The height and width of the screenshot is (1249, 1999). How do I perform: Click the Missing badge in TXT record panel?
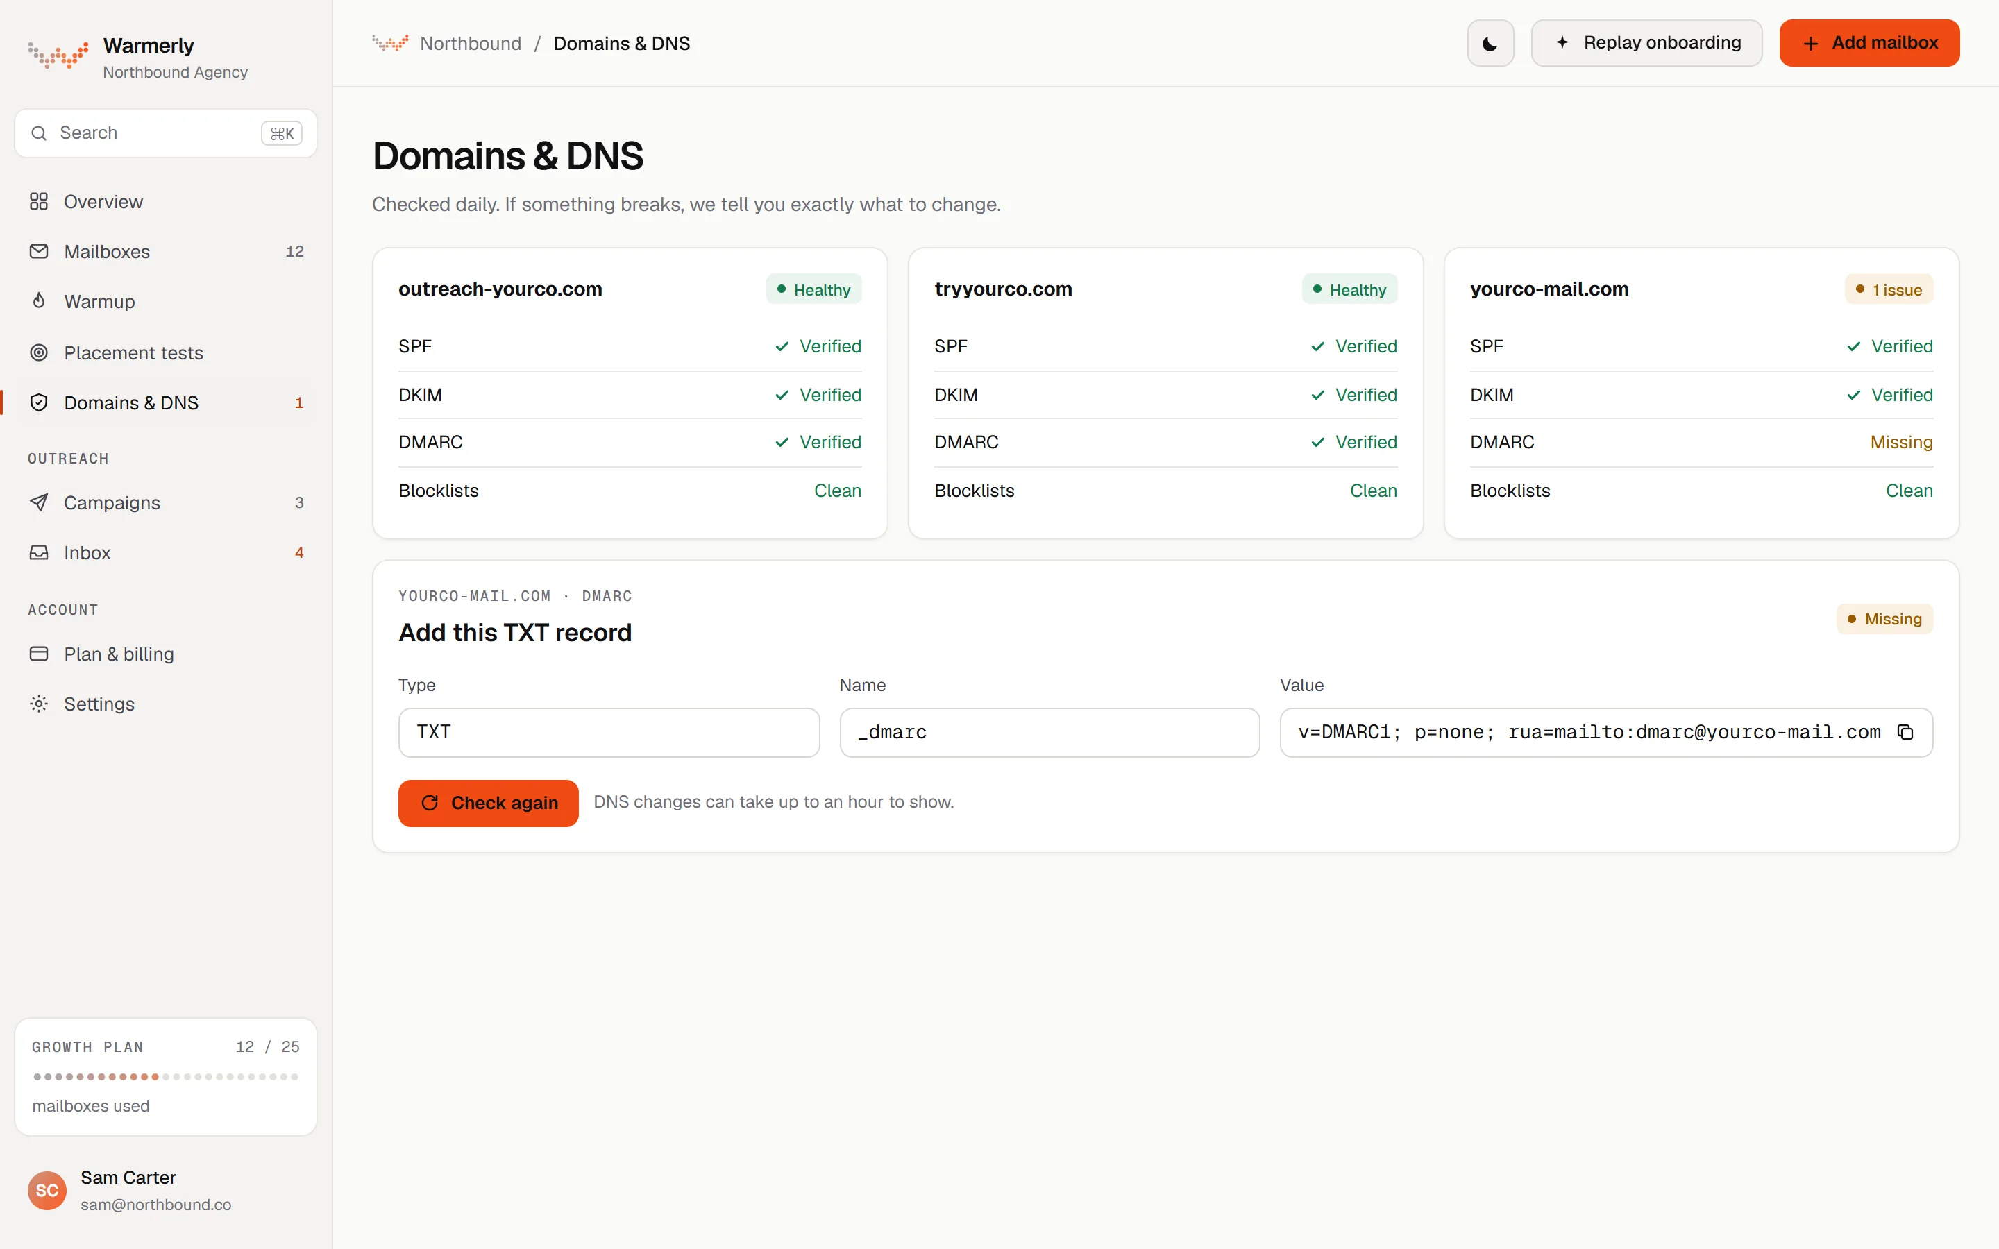tap(1884, 619)
